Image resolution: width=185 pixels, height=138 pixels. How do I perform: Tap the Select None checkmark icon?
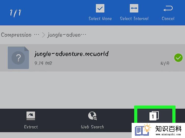[x=100, y=8]
